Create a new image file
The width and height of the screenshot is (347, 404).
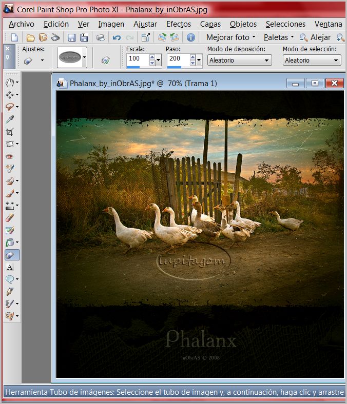click(x=14, y=37)
